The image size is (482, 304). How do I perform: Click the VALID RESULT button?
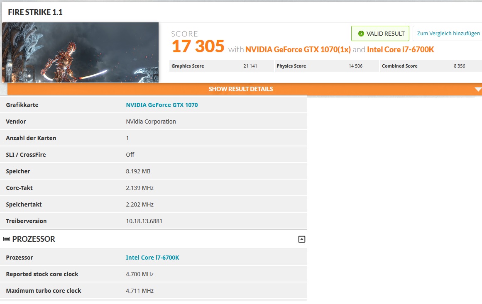(380, 34)
